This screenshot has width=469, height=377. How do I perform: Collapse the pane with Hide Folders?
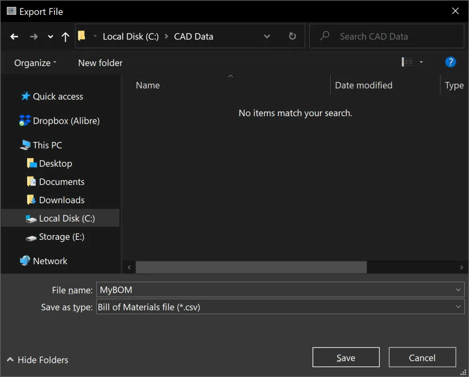point(38,360)
